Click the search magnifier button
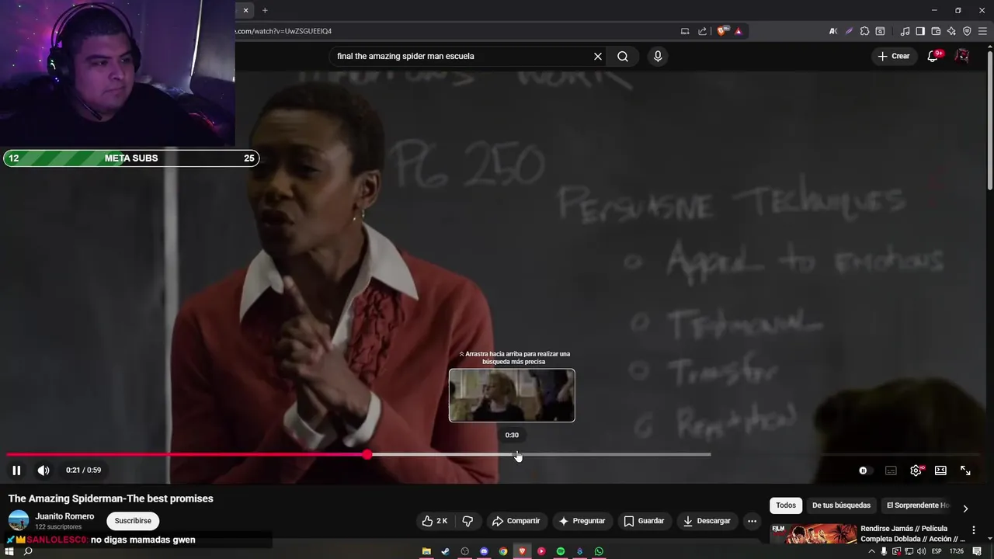The height and width of the screenshot is (559, 994). coord(623,56)
